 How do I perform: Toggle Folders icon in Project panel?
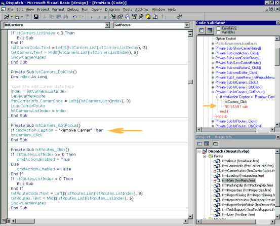coord(216,143)
